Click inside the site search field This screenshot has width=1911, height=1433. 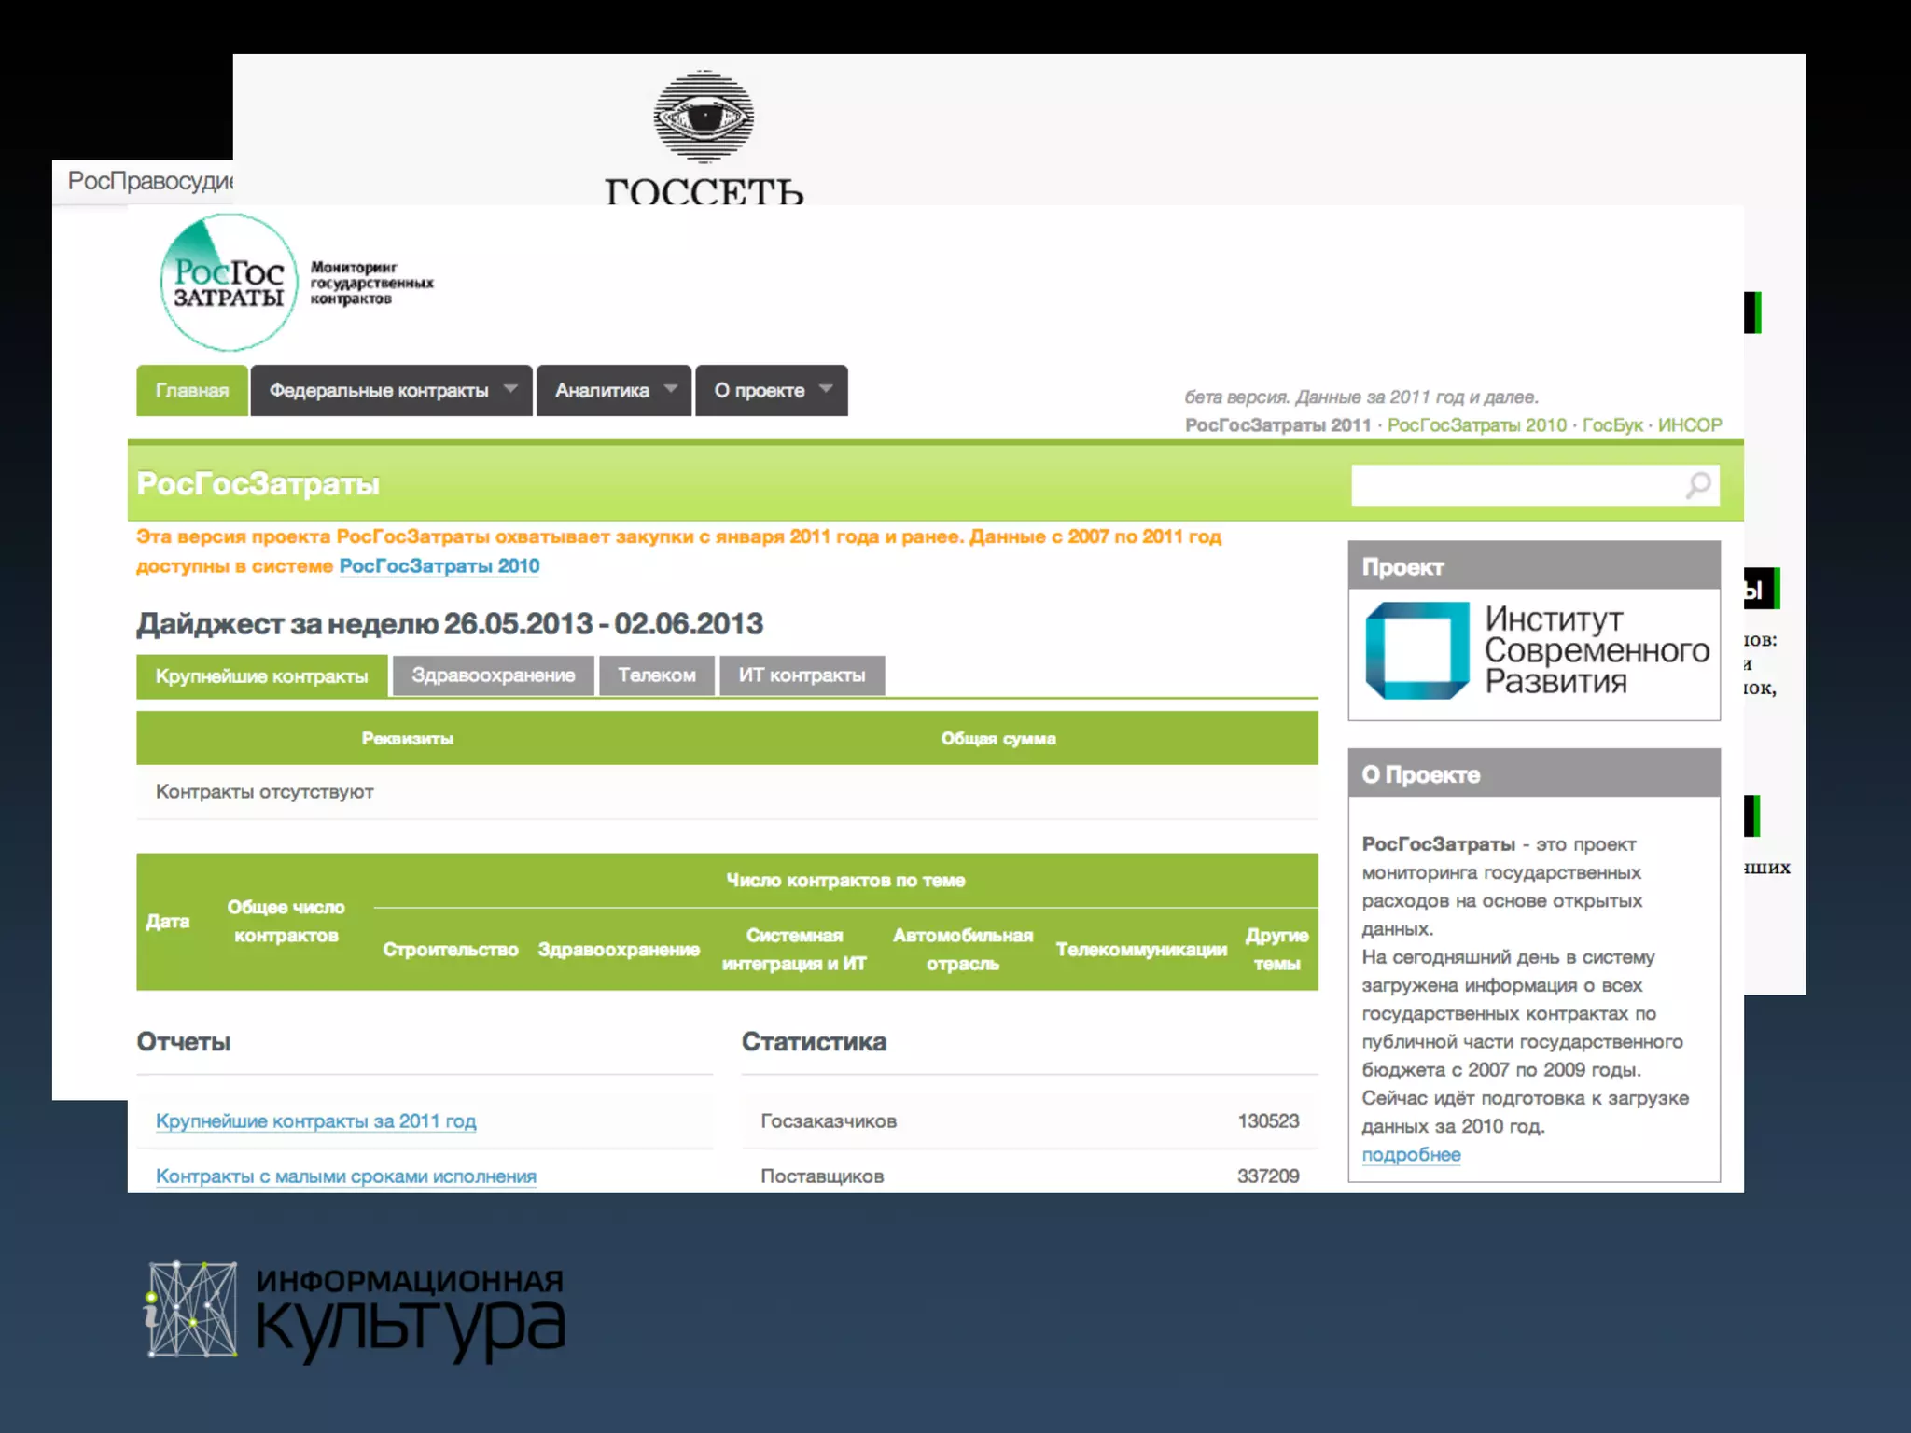click(1512, 485)
